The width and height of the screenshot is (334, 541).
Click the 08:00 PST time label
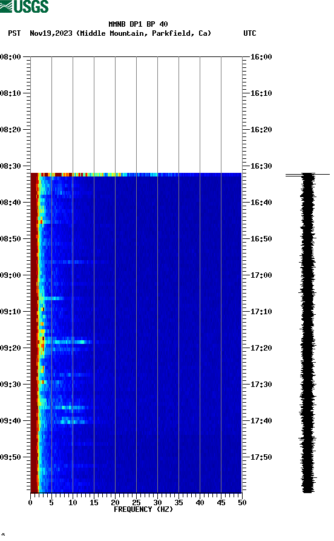[x=10, y=56]
